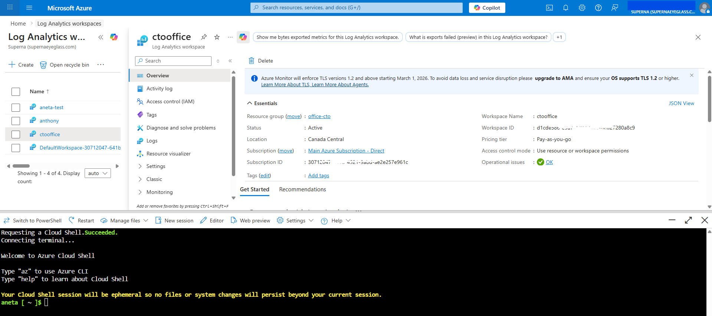Pin ctooffice workspace to dashboard
The image size is (712, 316).
point(204,37)
